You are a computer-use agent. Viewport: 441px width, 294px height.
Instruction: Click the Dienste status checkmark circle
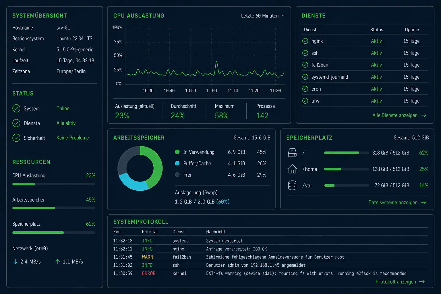pos(16,123)
